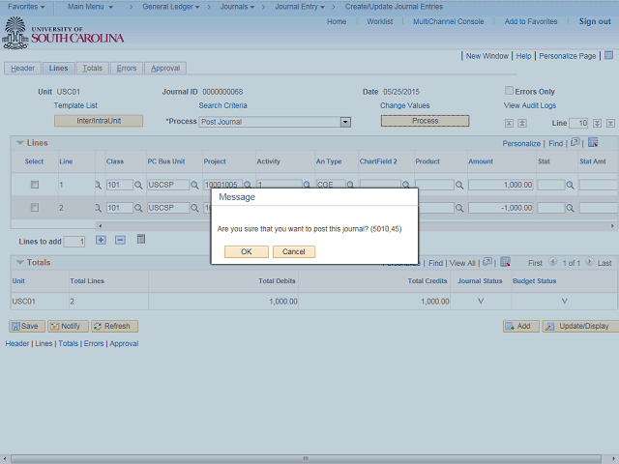
Task: Open General Ledger breadcrumb menu
Action: click(170, 7)
